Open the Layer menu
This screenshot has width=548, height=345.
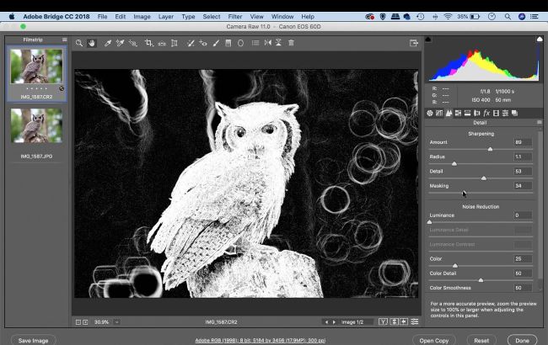165,16
